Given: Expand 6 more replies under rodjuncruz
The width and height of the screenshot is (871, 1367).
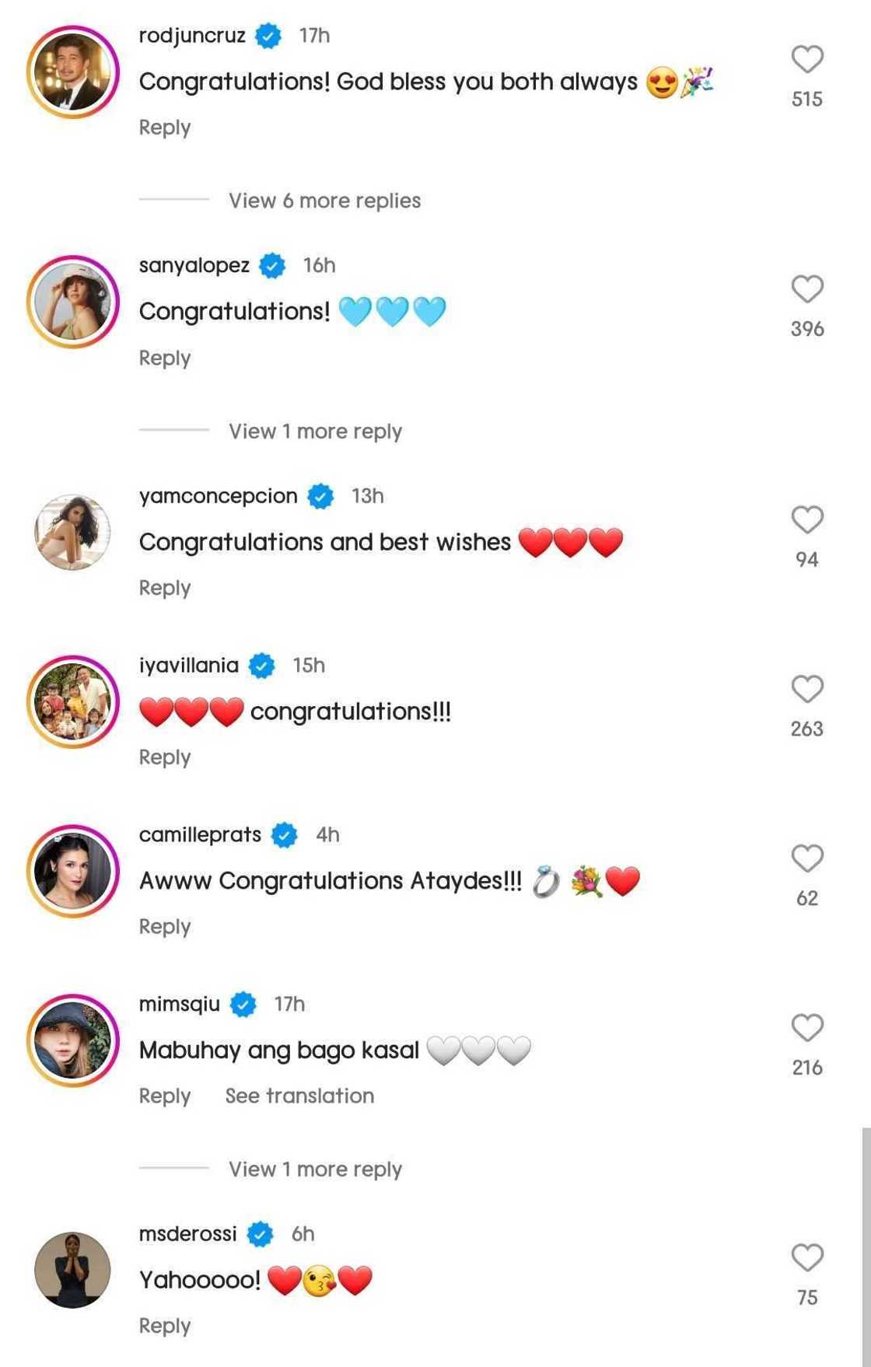Looking at the screenshot, I should coord(324,201).
